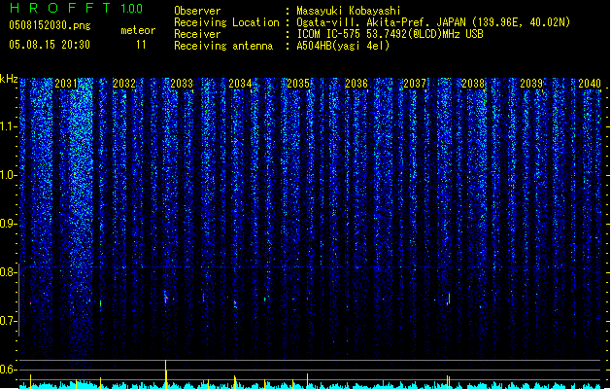Click the A504HB(yagi 4el) antenna text
The height and width of the screenshot is (389, 611).
(x=343, y=46)
